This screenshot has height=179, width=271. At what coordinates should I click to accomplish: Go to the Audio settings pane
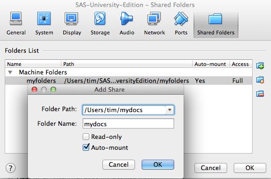coord(127,24)
